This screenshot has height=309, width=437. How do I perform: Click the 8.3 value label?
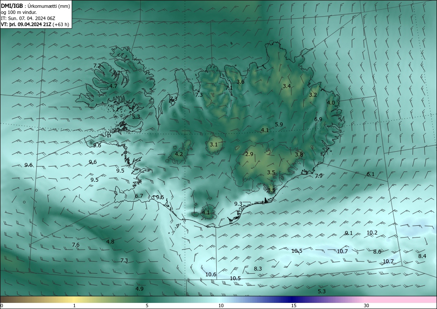258,269
